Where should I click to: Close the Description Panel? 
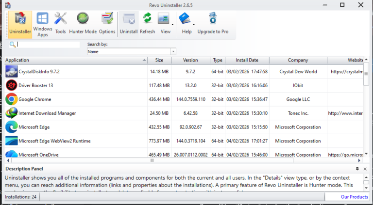pos(365,169)
